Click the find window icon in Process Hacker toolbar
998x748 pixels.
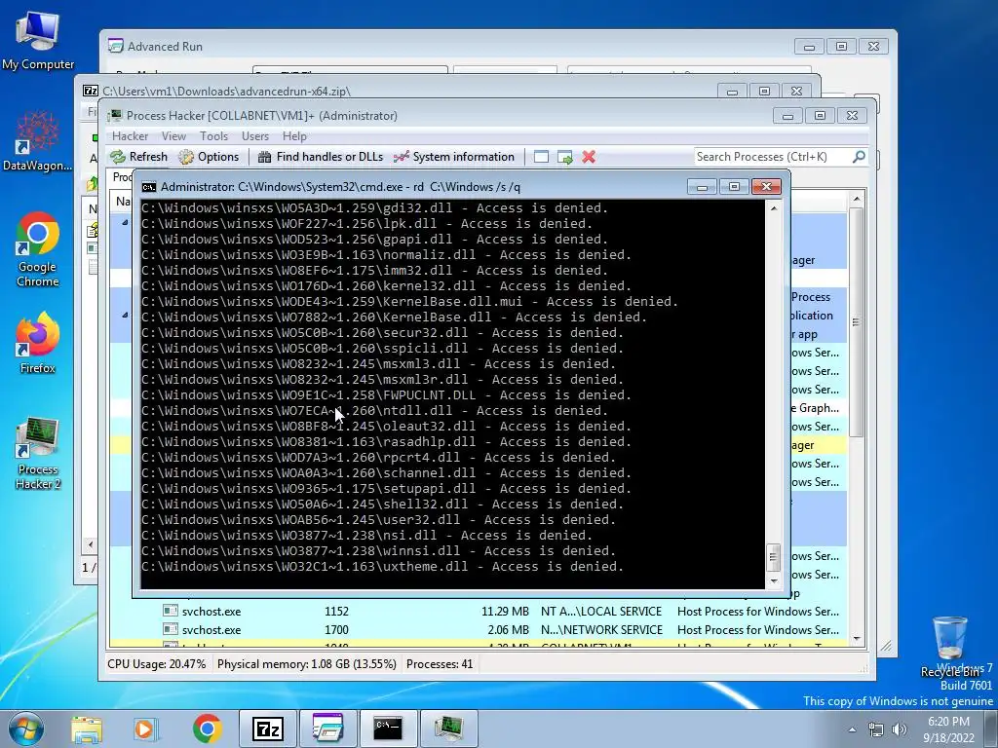[541, 157]
